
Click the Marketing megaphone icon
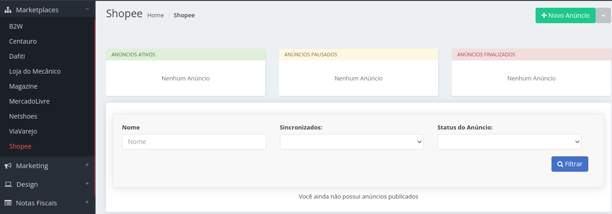click(8, 166)
